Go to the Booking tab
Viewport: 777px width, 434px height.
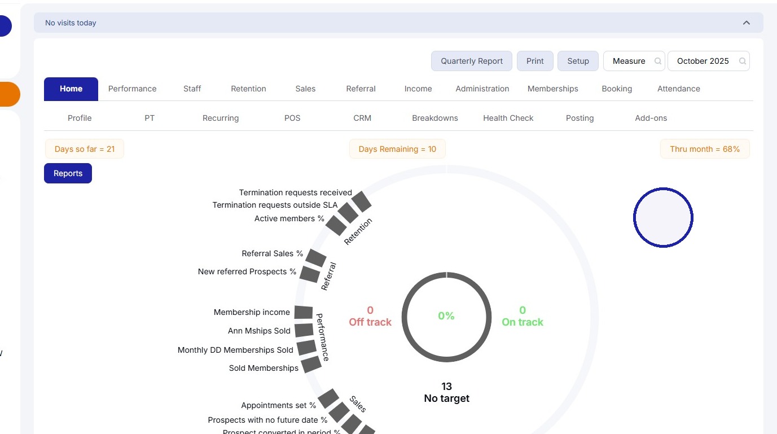[617, 89]
